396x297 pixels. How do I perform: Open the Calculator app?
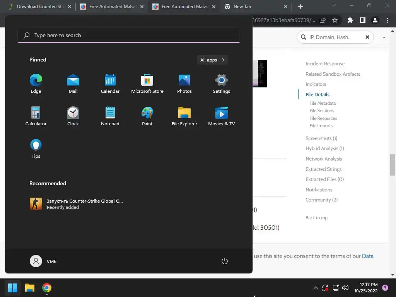(x=36, y=116)
